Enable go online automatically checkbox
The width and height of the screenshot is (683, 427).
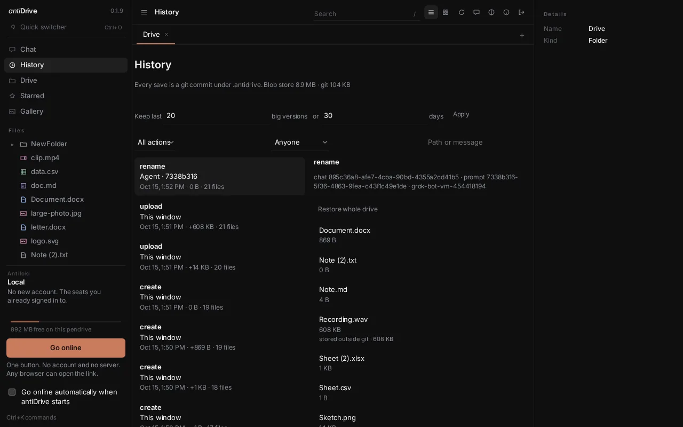12,392
